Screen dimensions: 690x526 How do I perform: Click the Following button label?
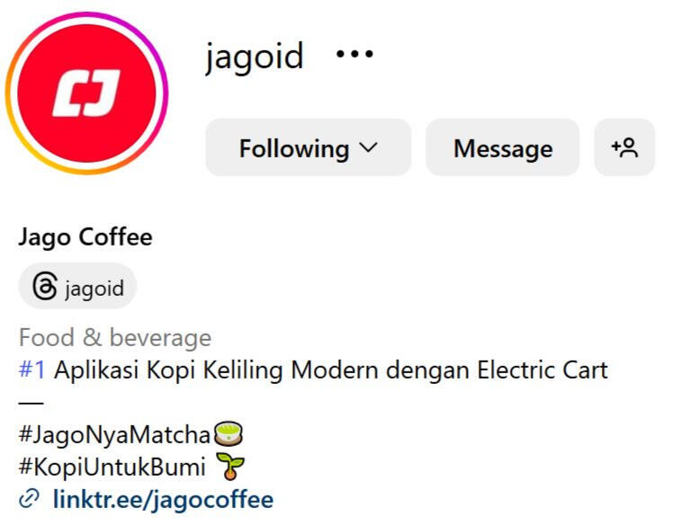294,148
